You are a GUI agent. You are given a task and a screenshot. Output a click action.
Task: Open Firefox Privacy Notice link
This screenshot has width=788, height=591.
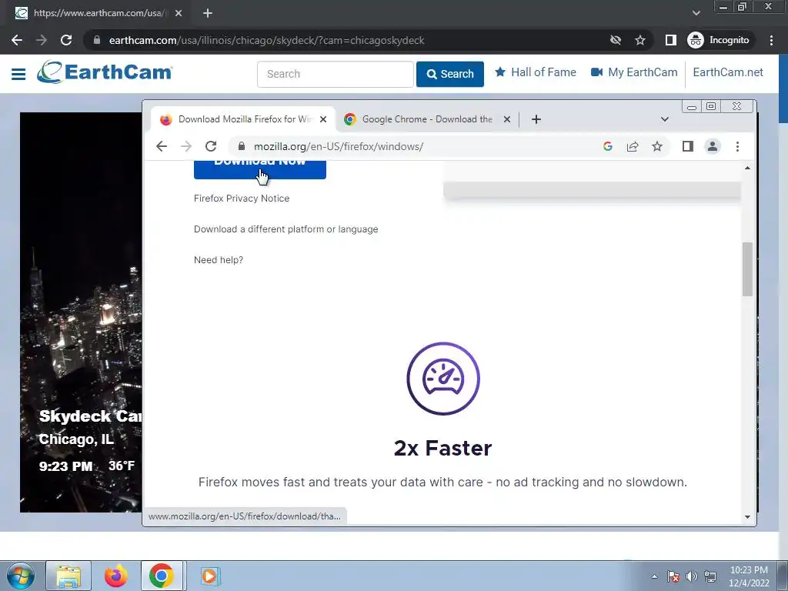pyautogui.click(x=242, y=199)
